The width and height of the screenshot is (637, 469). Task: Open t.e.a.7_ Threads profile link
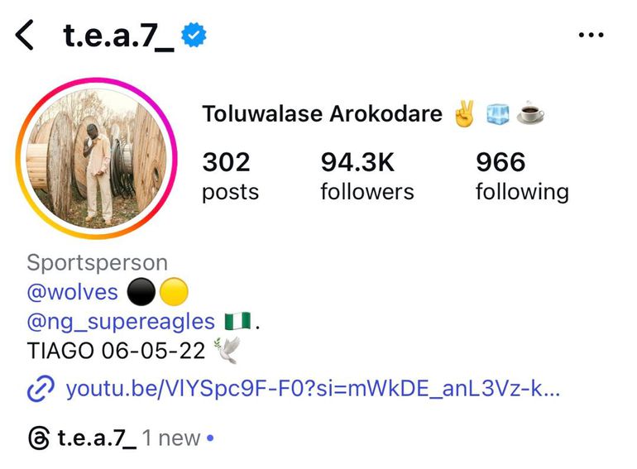point(97,438)
